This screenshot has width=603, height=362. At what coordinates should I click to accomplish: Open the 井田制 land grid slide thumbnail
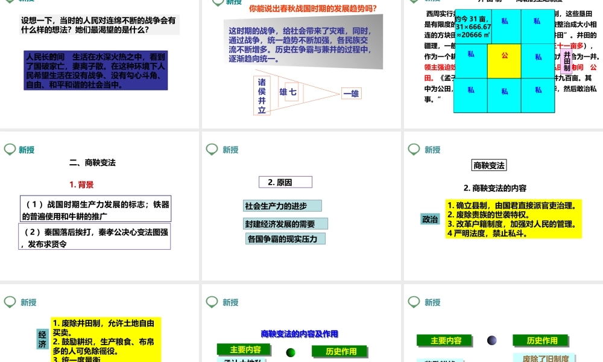coord(504,64)
